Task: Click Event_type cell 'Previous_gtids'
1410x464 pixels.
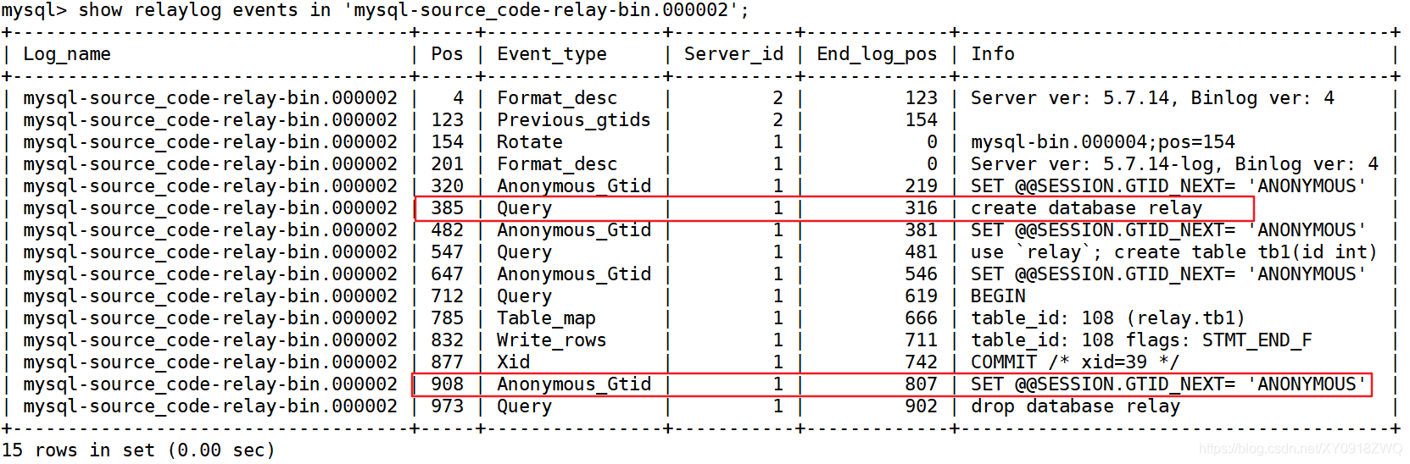Action: point(574,120)
